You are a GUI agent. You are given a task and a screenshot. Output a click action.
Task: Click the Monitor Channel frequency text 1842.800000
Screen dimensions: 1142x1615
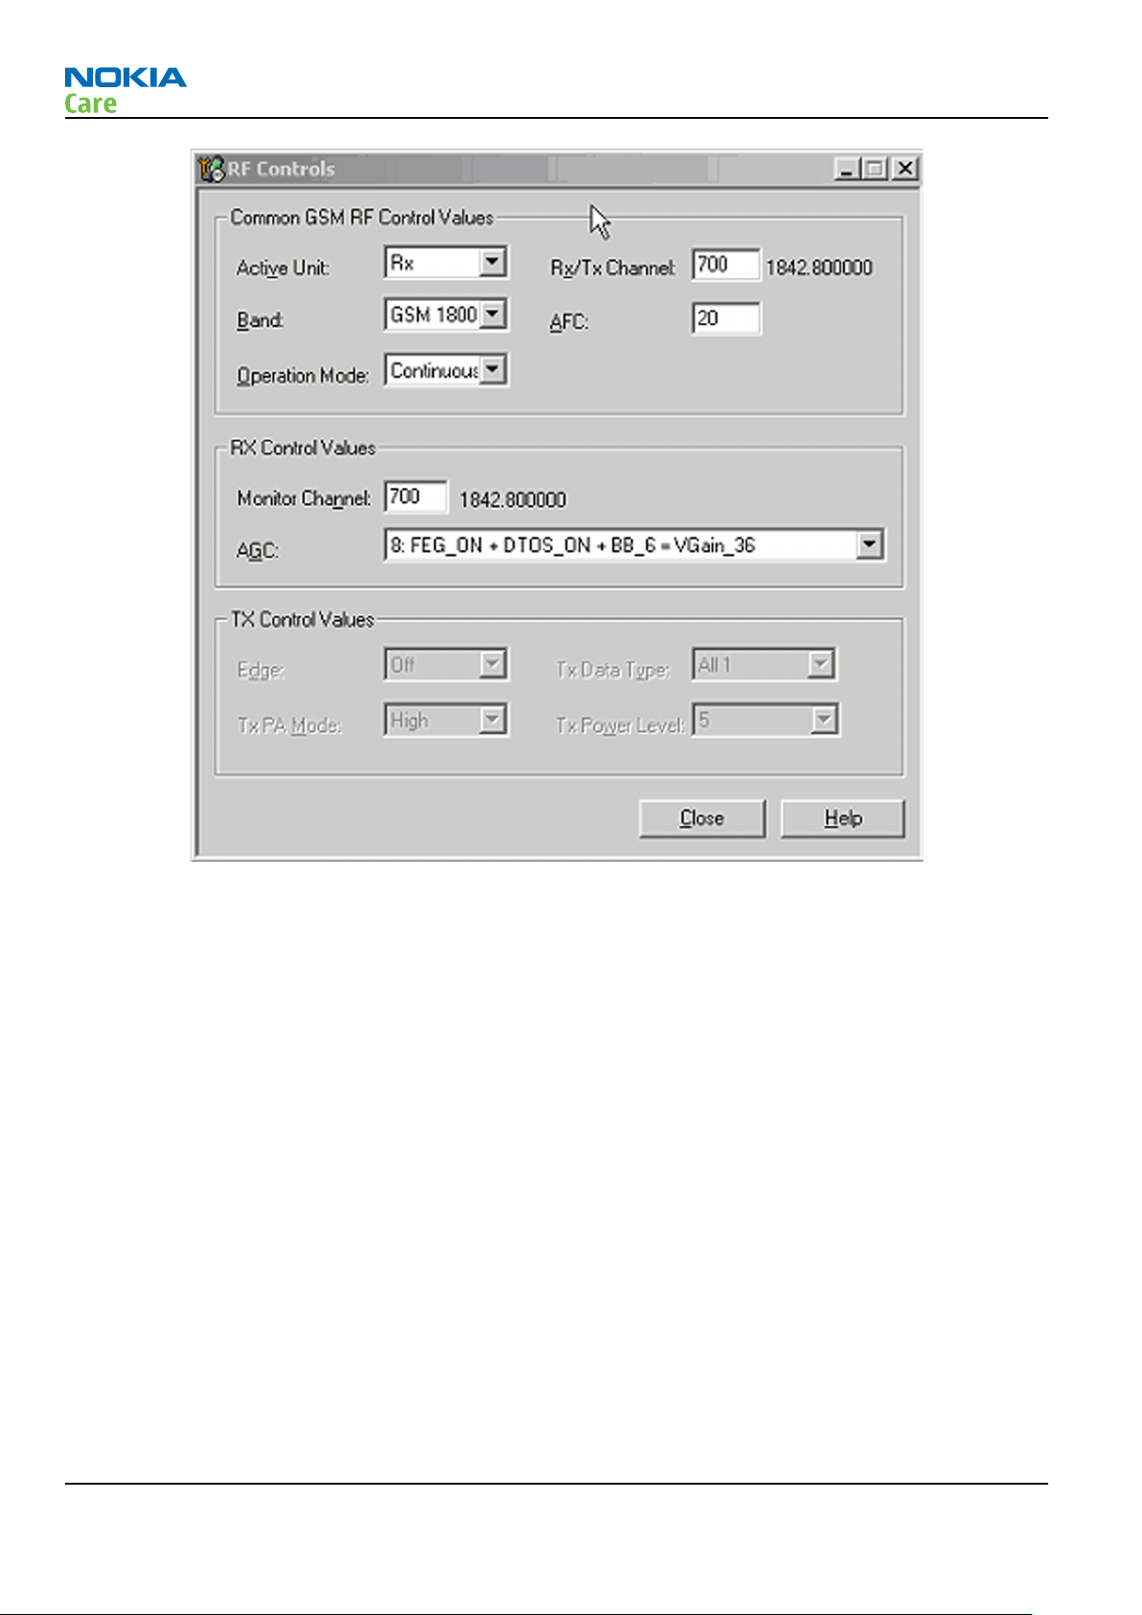(x=513, y=500)
